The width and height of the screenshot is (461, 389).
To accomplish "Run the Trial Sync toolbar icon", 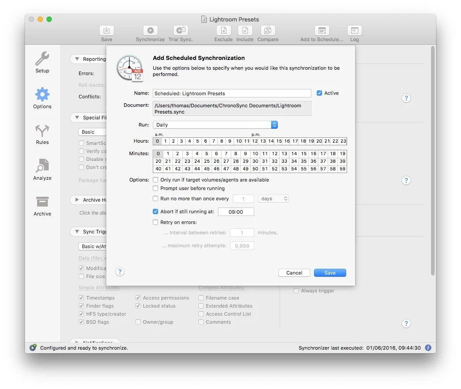I will 180,30.
